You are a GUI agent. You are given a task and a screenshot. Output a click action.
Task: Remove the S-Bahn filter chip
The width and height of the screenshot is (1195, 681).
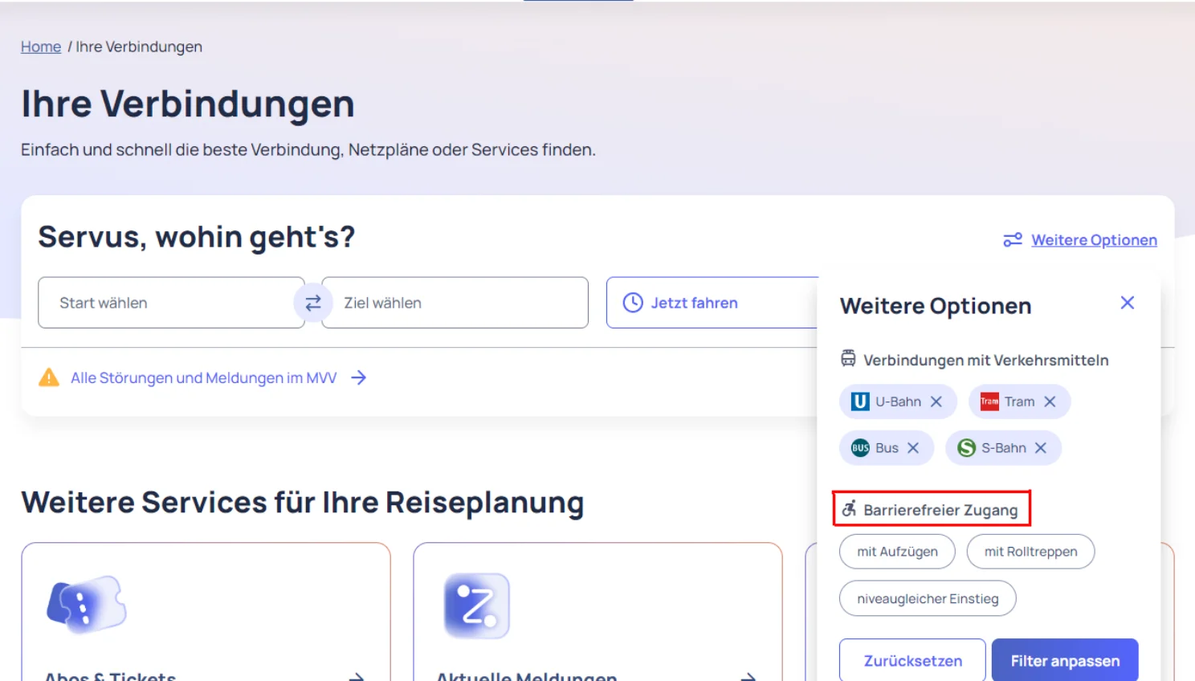[1041, 448]
